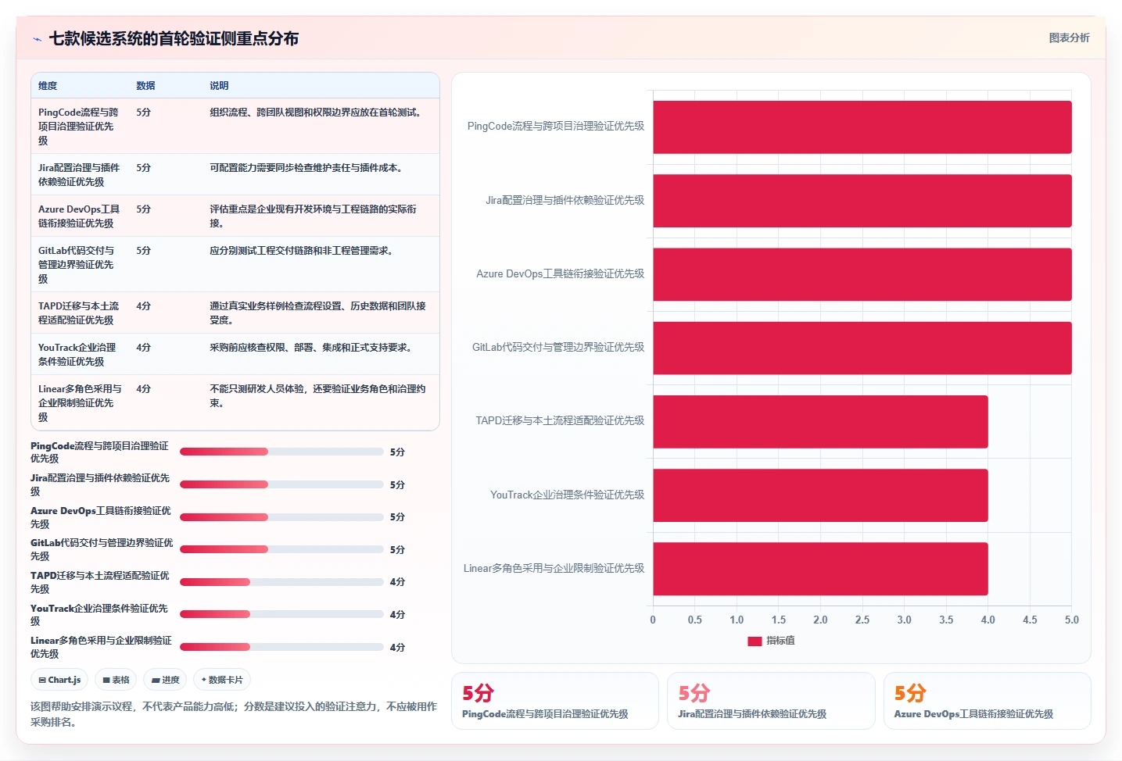The width and height of the screenshot is (1122, 761).
Task: Click the title 七款候选系统的首轮验证侧重点分布
Action: (174, 38)
